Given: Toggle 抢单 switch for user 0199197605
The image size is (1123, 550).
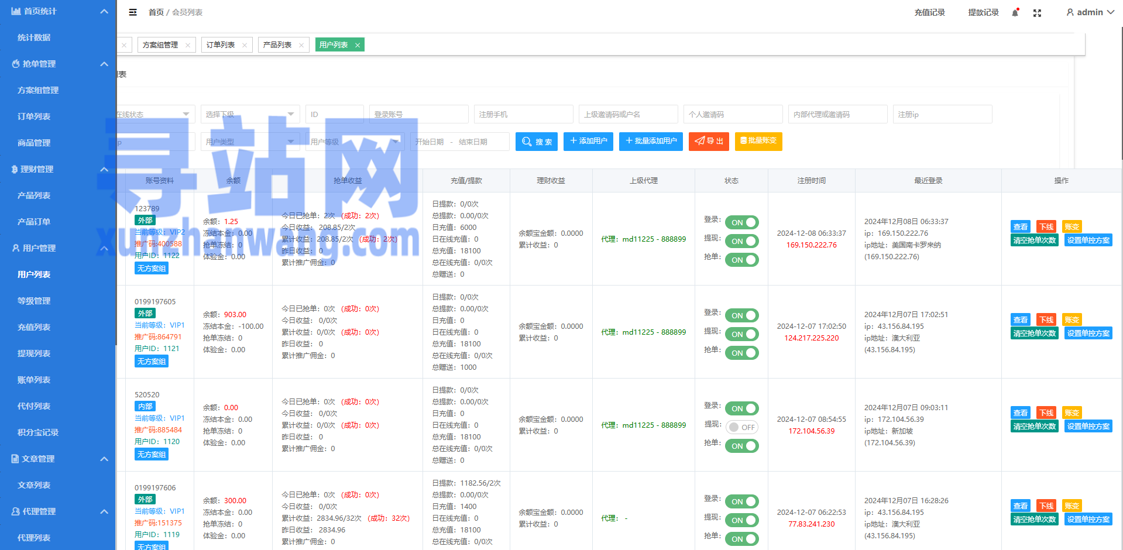Looking at the screenshot, I should (741, 353).
